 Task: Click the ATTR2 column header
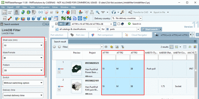[x=120, y=53]
